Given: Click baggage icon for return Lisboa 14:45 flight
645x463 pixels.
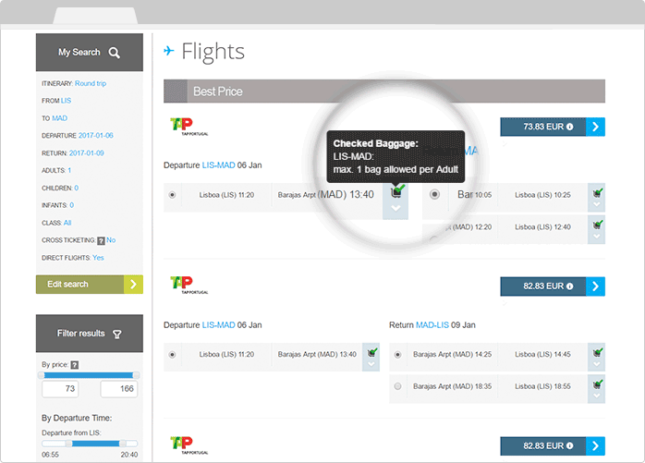Looking at the screenshot, I should 597,352.
